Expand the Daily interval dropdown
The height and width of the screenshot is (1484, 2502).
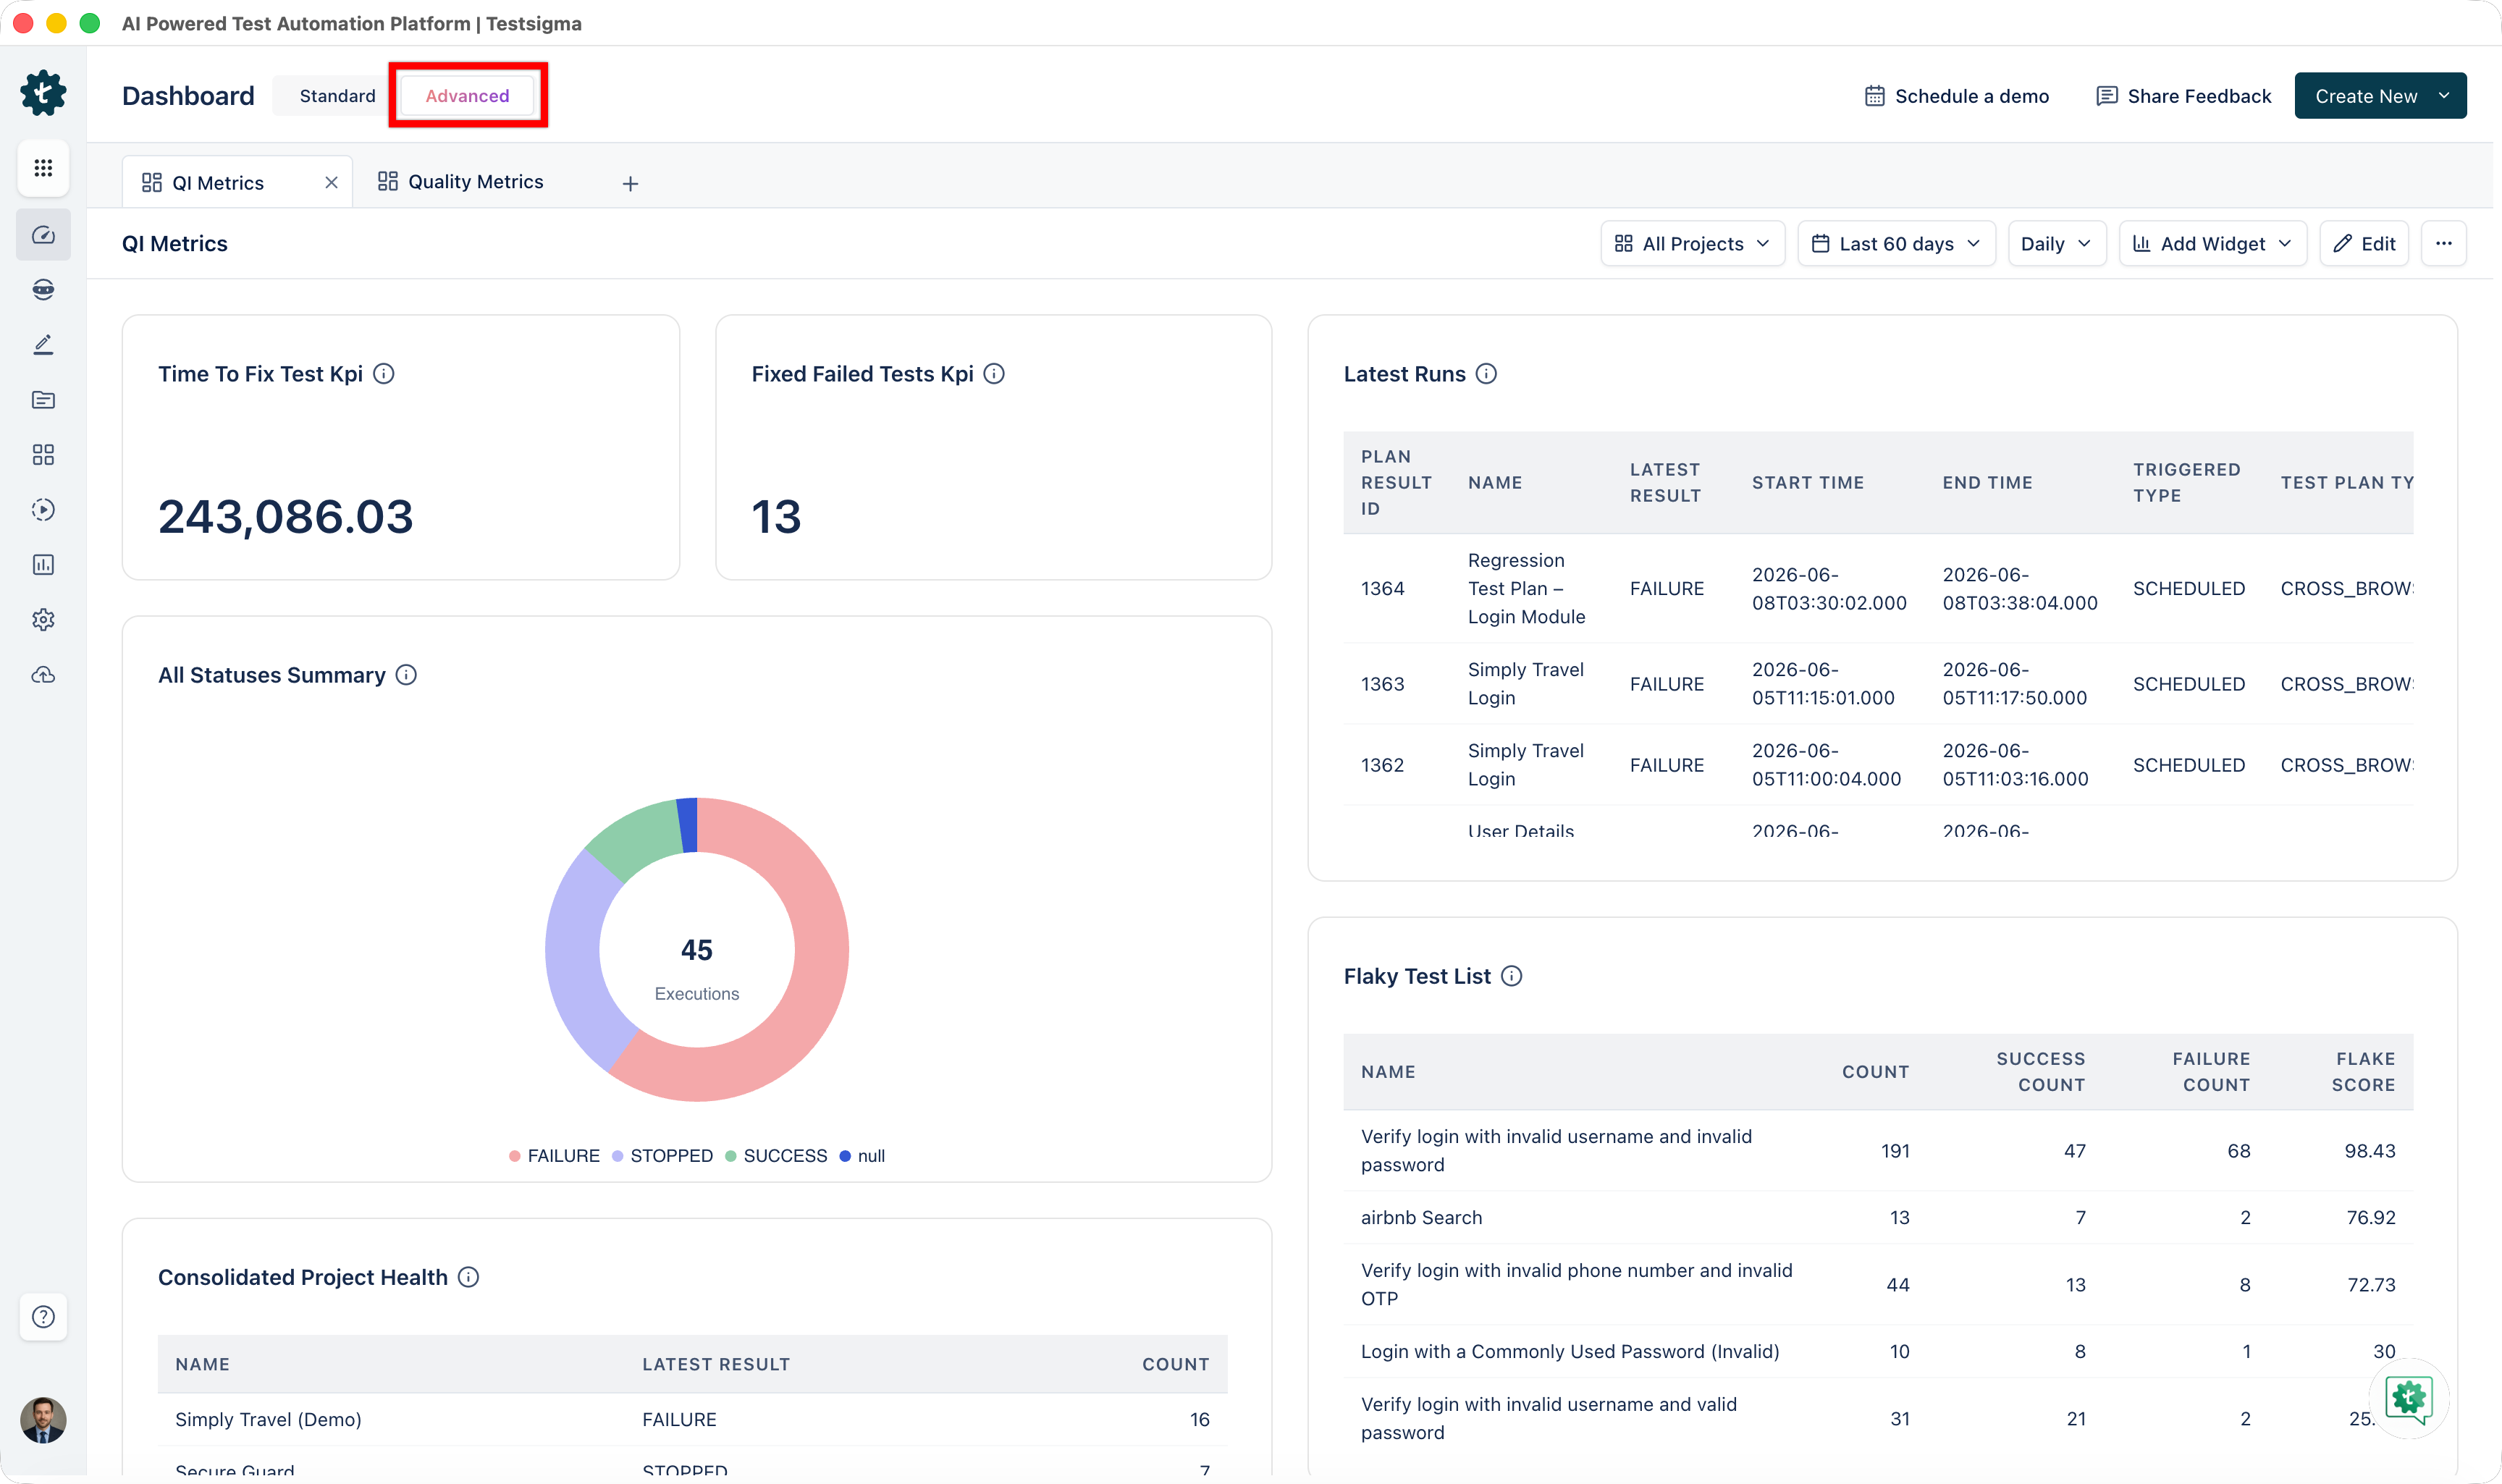tap(2056, 244)
